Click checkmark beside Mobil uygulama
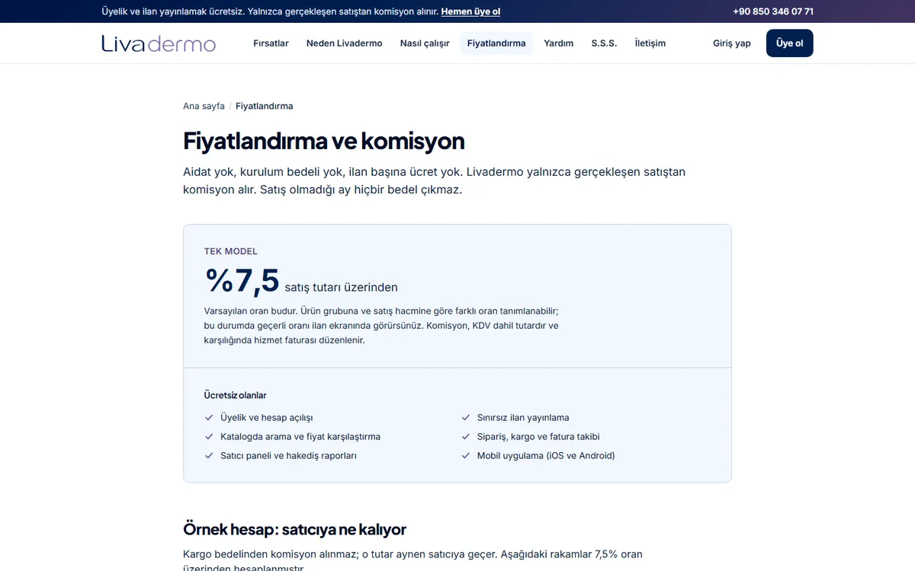Image resolution: width=915 pixels, height=571 pixels. [466, 455]
